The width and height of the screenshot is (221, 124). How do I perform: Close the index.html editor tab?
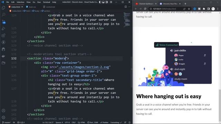pyautogui.click(x=22, y=7)
